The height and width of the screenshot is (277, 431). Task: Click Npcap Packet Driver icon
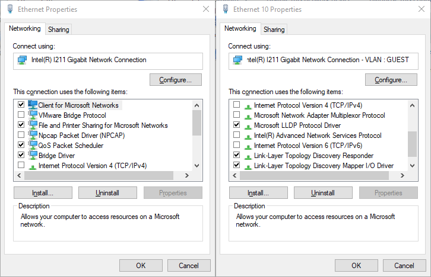33,135
